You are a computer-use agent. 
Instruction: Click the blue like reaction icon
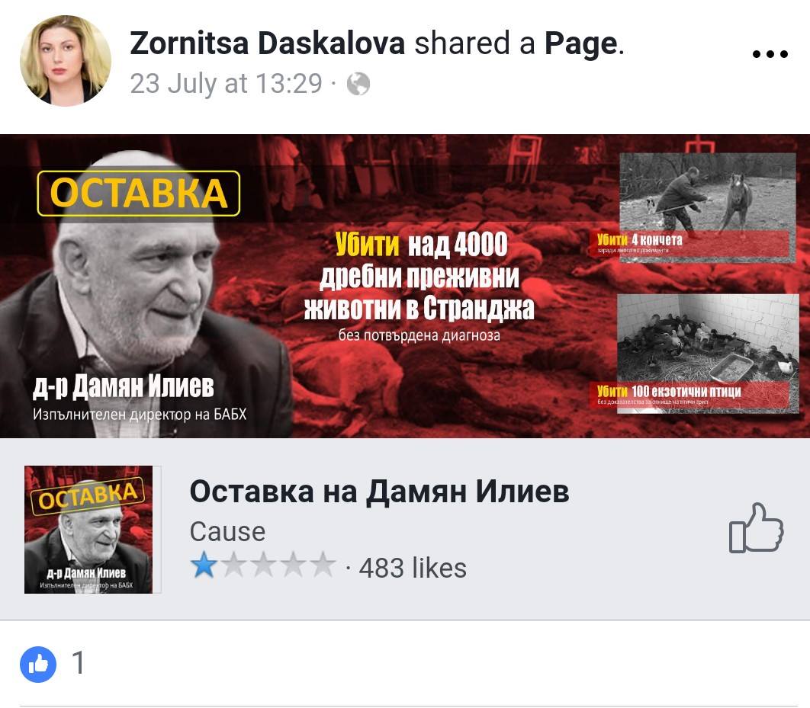pos(37,664)
